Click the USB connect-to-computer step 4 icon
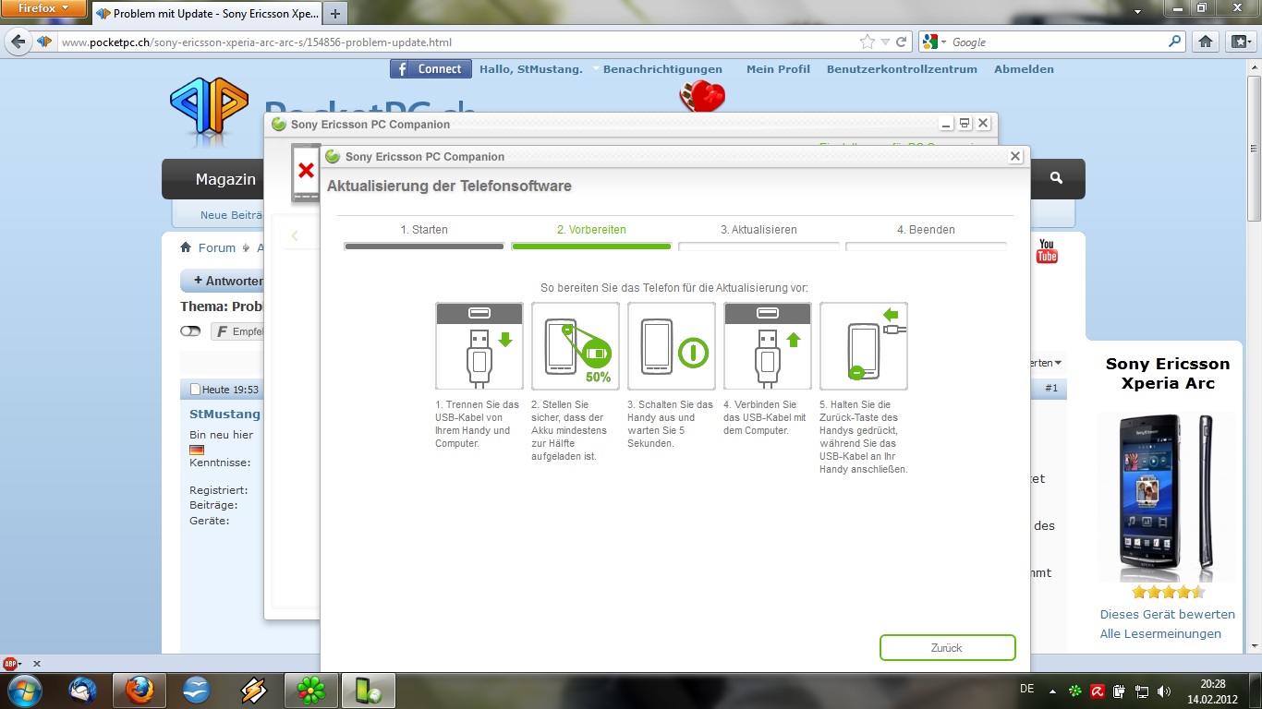Screen dimensions: 1262x709 [768, 346]
